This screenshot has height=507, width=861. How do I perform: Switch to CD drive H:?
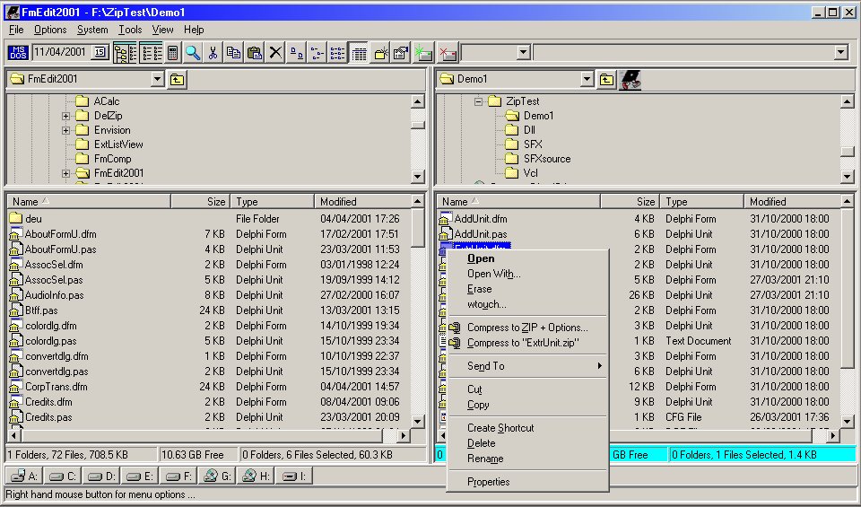pyautogui.click(x=256, y=476)
